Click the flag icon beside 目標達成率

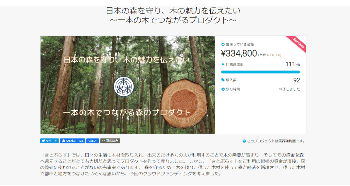click(x=223, y=65)
